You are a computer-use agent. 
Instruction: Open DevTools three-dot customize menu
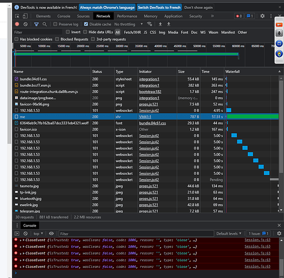coord(271,16)
